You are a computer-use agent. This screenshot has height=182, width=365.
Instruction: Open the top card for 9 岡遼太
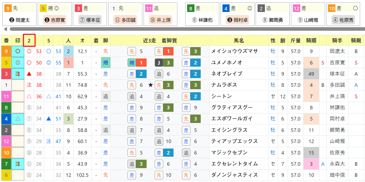point(19,14)
